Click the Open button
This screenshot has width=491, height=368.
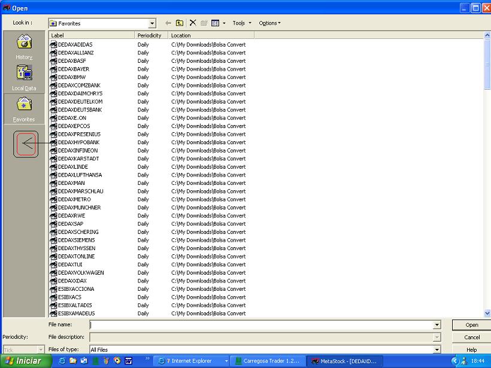coord(472,325)
